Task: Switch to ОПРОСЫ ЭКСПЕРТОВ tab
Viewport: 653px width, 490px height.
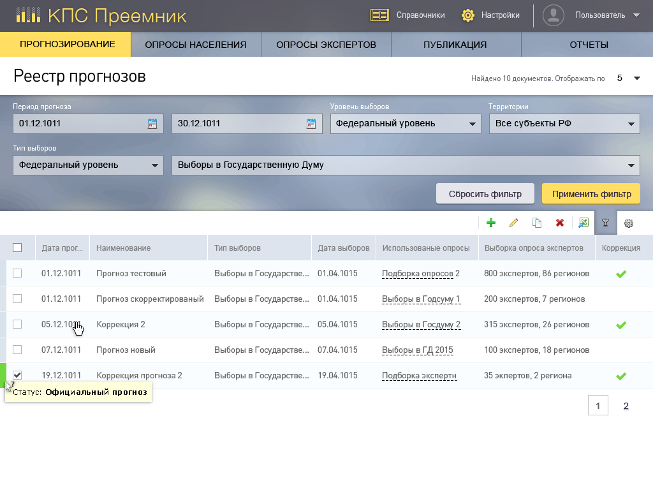Action: click(x=326, y=45)
